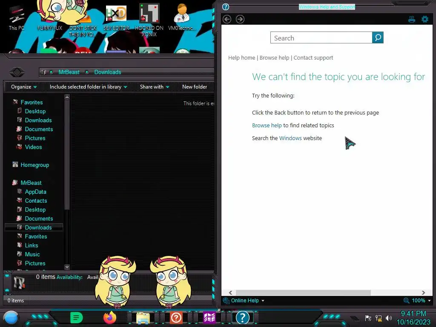
Task: Select highlighted Downloads under MrBeast
Action: tap(34, 227)
